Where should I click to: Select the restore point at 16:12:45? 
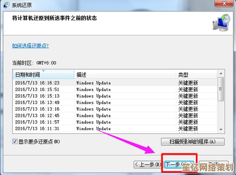pyautogui.click(x=115, y=116)
